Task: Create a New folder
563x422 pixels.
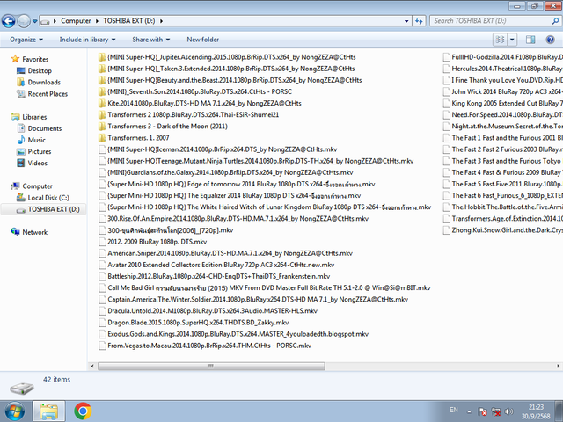Action: pyautogui.click(x=202, y=40)
